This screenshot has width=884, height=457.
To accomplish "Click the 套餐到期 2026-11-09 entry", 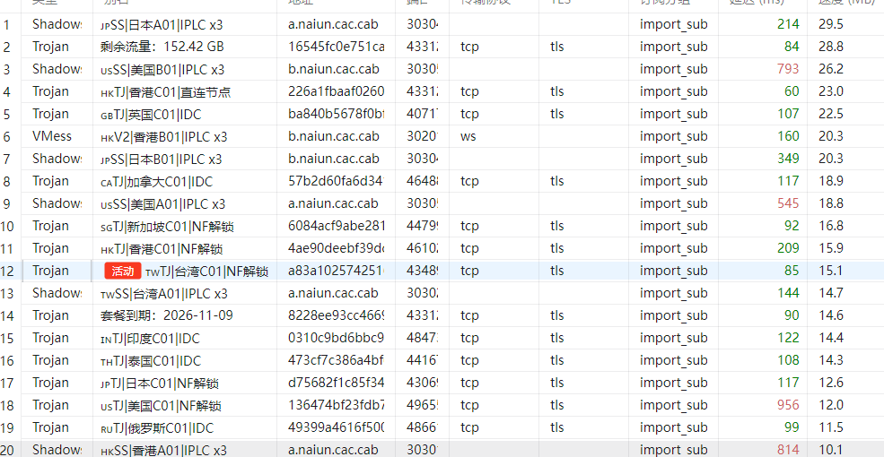I will click(167, 315).
